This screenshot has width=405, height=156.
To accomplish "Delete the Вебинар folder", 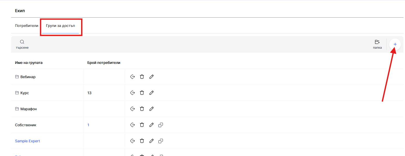I will pos(142,77).
